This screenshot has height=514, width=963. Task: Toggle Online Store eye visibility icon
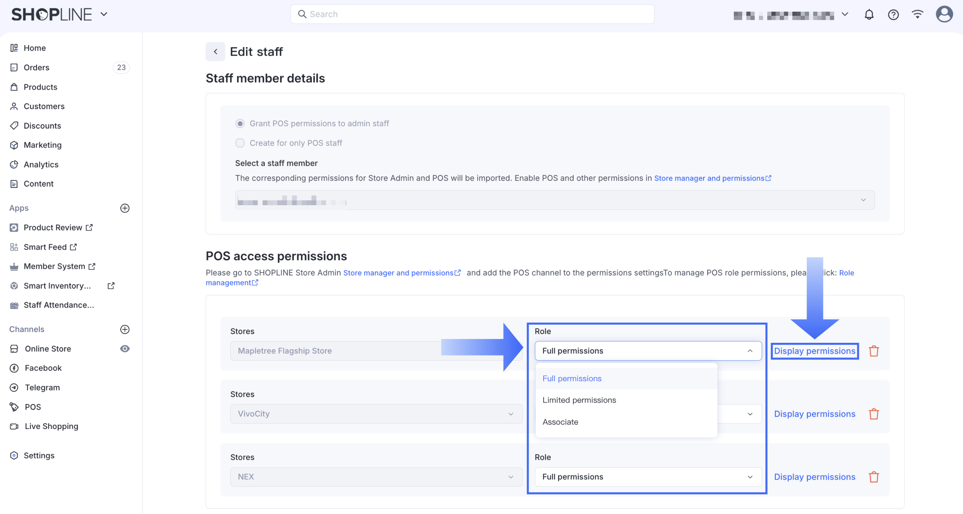tap(125, 349)
